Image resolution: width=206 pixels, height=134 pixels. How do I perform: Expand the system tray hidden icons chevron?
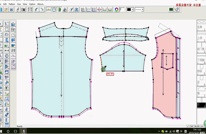click(159, 131)
